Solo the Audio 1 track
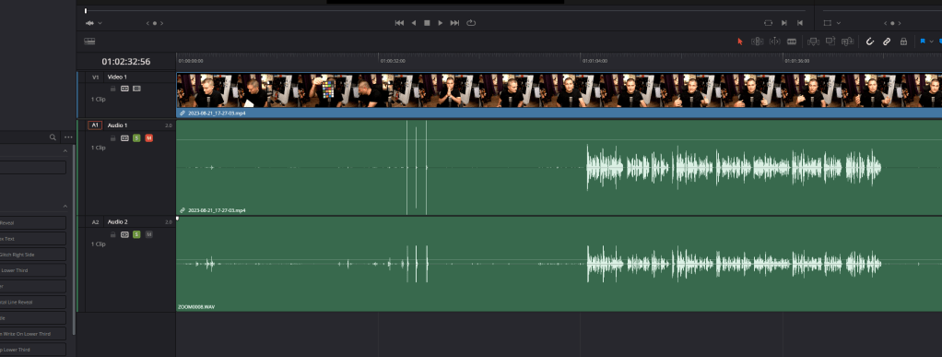 pos(137,138)
